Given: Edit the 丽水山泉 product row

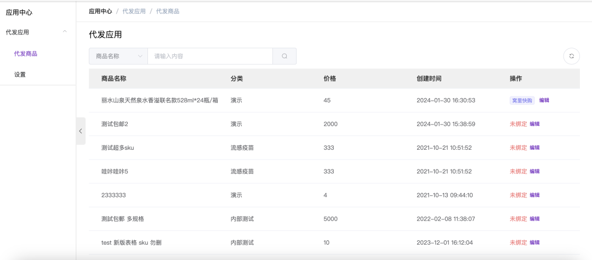Looking at the screenshot, I should click(x=544, y=100).
